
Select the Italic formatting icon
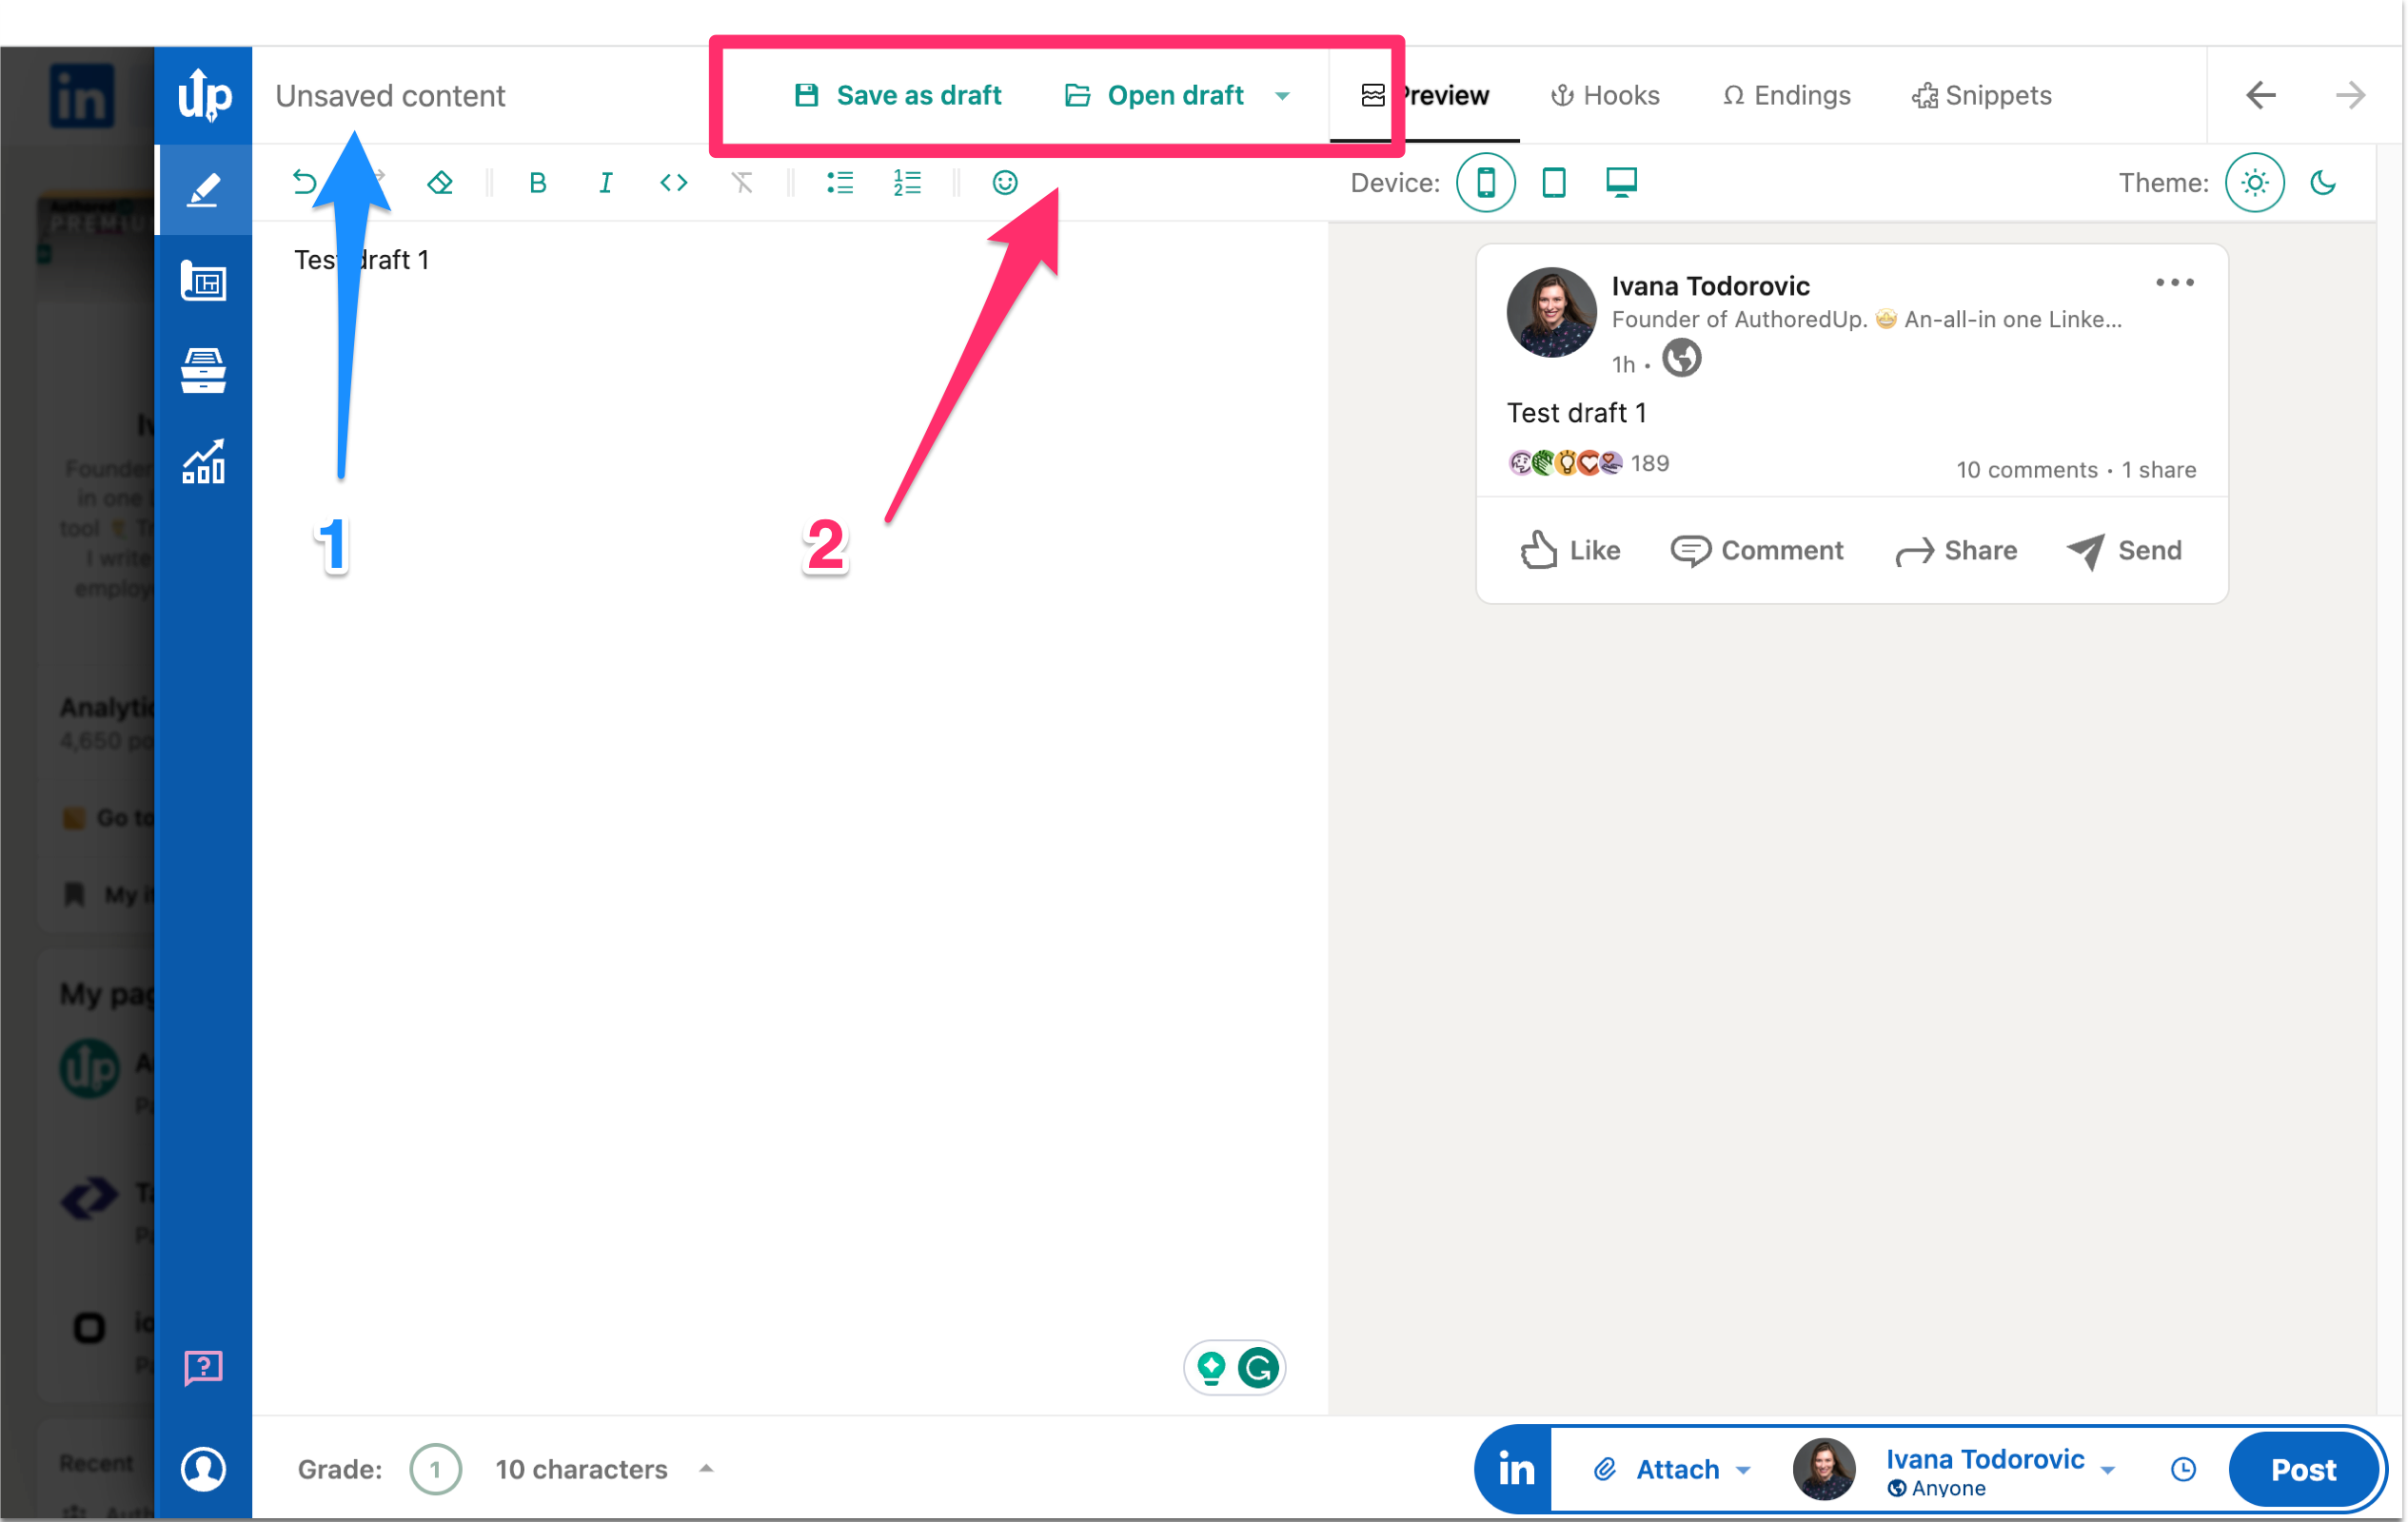603,181
